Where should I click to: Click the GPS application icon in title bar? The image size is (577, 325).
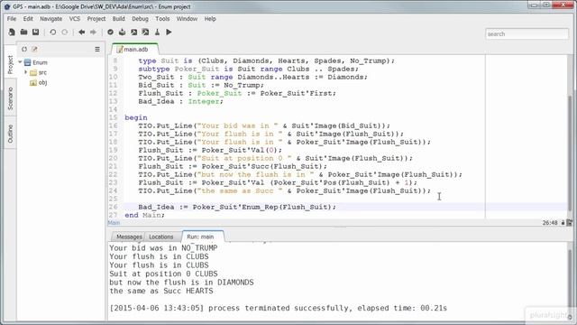pos(6,6)
